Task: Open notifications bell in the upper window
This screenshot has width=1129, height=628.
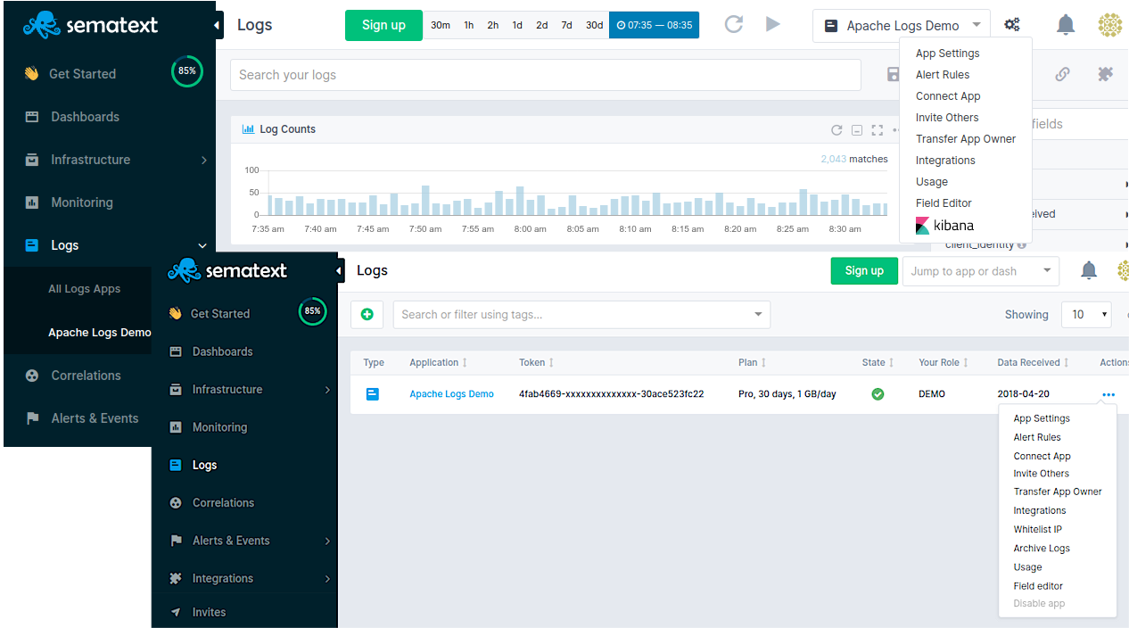Action: tap(1066, 25)
